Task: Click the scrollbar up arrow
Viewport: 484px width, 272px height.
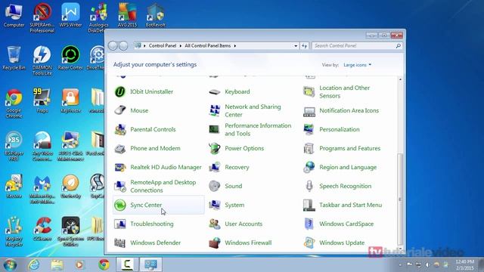Action: [x=400, y=79]
